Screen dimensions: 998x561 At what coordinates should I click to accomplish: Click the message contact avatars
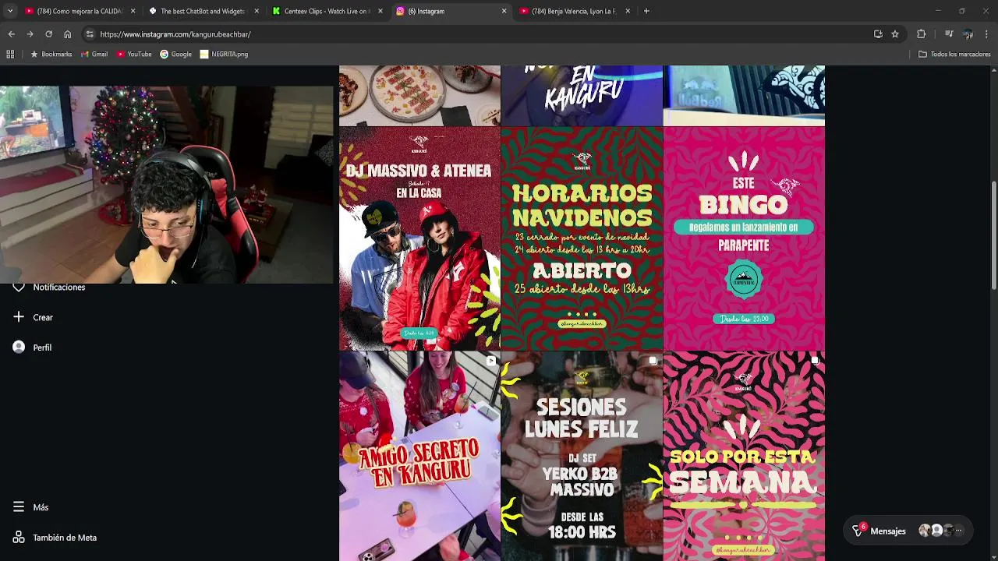(941, 531)
